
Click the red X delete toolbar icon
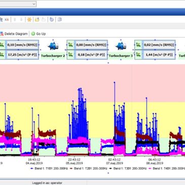click(x=7, y=20)
